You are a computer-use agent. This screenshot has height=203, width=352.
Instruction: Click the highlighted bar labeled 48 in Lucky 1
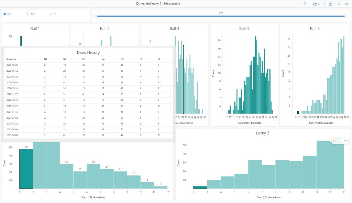(26, 168)
